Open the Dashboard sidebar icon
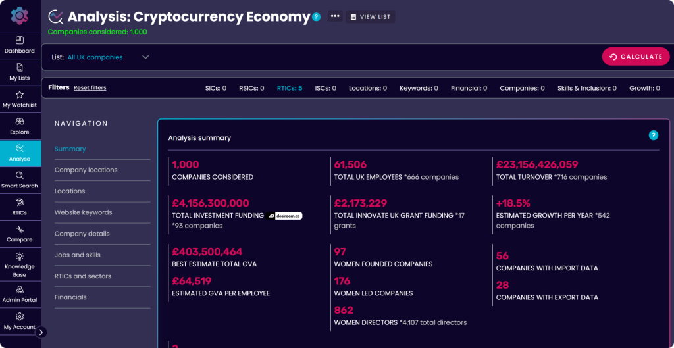 20,41
